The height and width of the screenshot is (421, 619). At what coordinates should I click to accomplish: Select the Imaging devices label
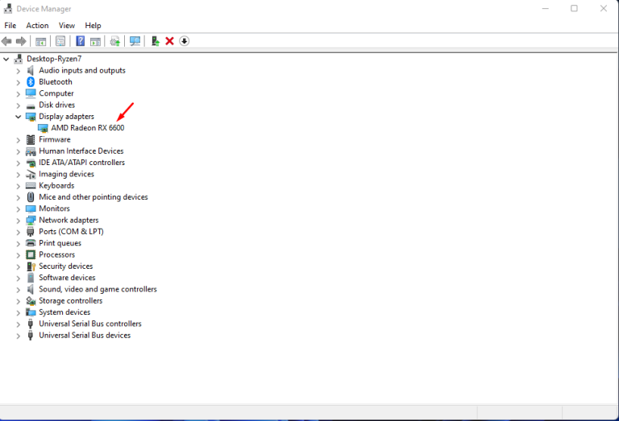point(66,174)
